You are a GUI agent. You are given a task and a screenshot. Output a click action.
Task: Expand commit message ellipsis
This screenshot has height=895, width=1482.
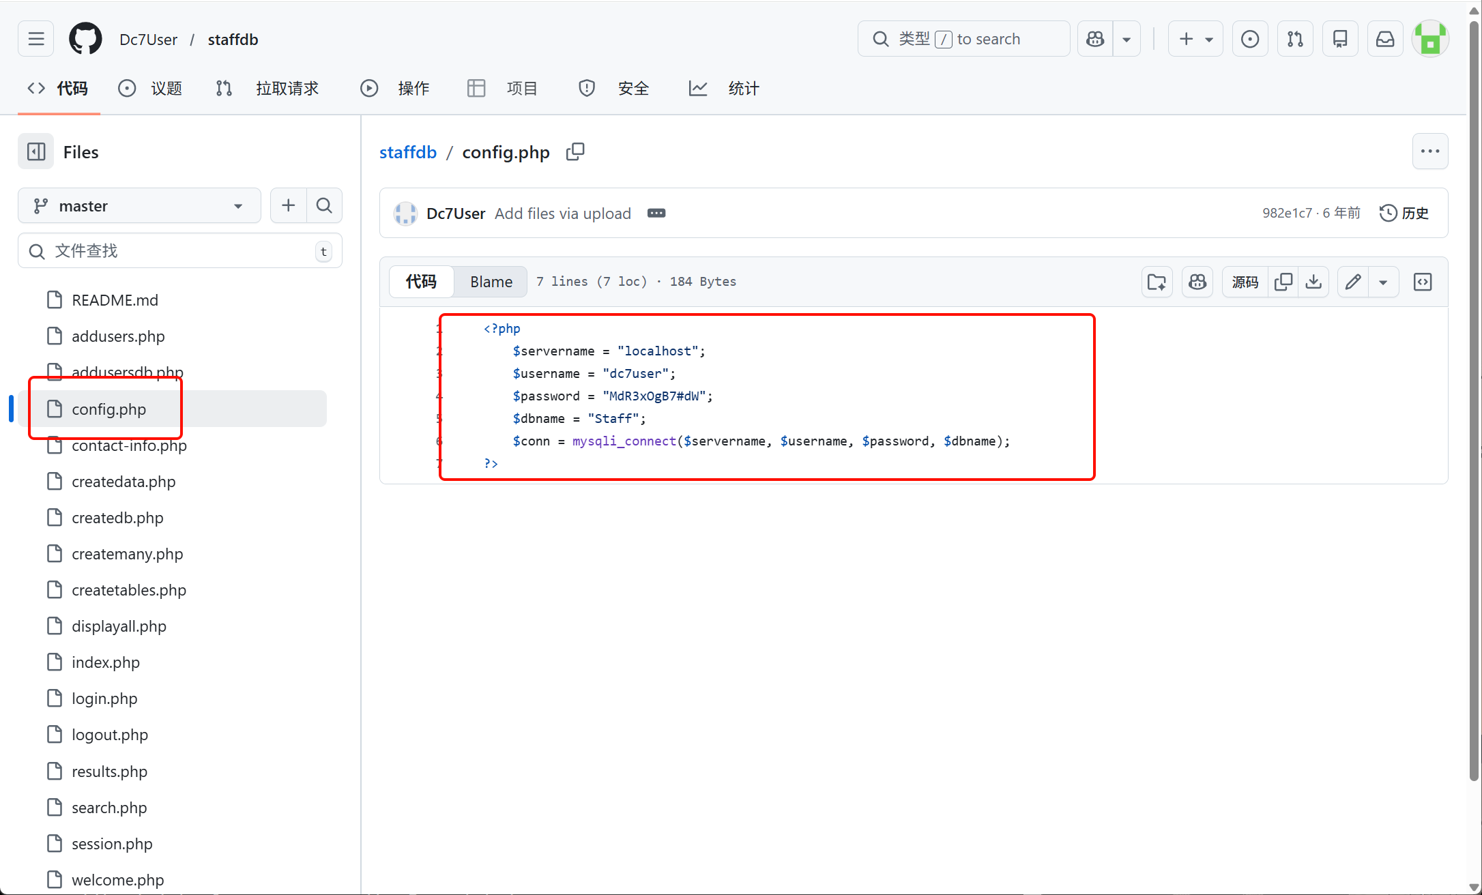coord(656,214)
